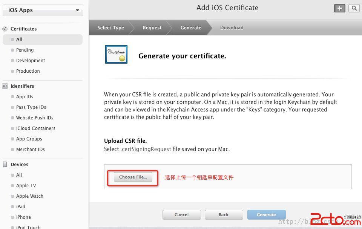This screenshot has width=362, height=229.
Task: Open iCloud Containers
Action: coord(35,128)
